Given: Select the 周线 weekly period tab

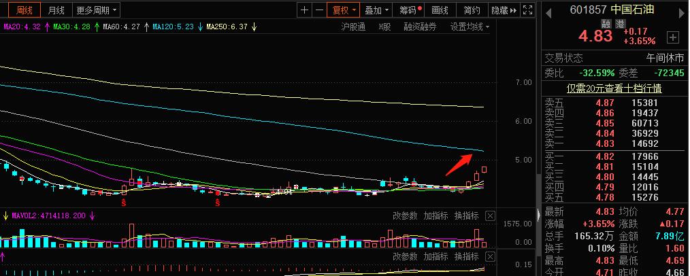Looking at the screenshot, I should 24,10.
